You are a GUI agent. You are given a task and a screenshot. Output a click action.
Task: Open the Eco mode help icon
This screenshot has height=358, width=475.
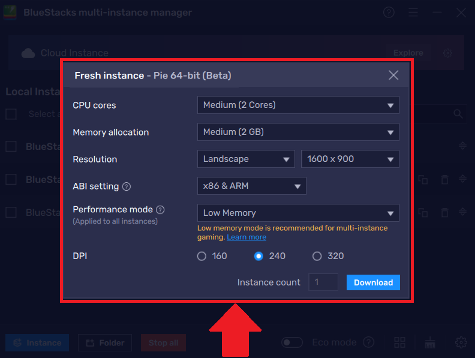tap(369, 342)
